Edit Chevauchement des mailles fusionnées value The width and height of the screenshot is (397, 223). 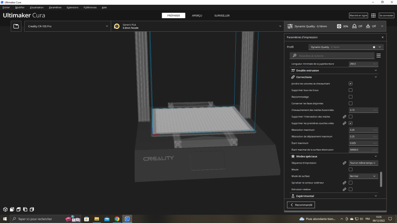[x=363, y=110]
